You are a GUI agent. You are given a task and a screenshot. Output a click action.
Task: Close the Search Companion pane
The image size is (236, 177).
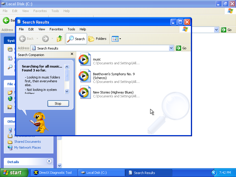pyautogui.click(x=72, y=54)
